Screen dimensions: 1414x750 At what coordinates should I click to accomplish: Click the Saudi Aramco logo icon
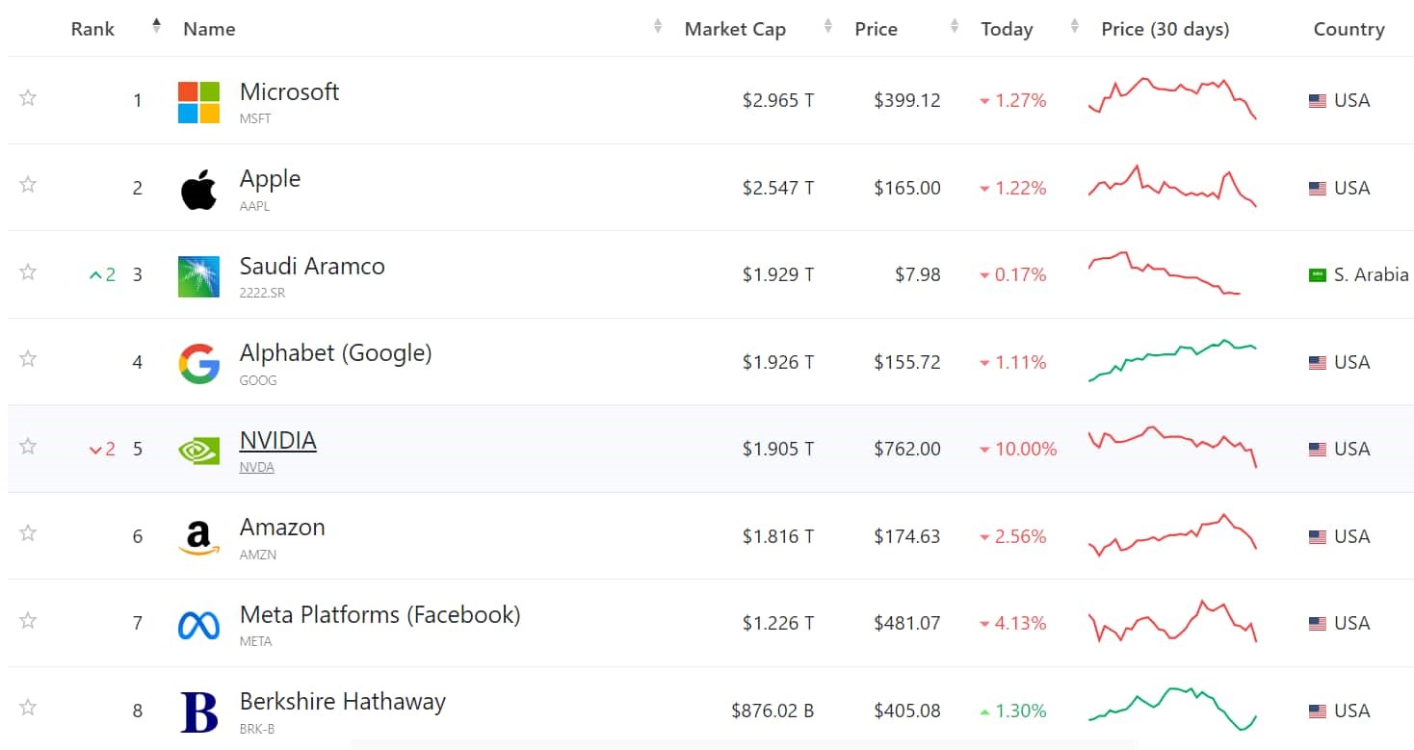tap(198, 276)
